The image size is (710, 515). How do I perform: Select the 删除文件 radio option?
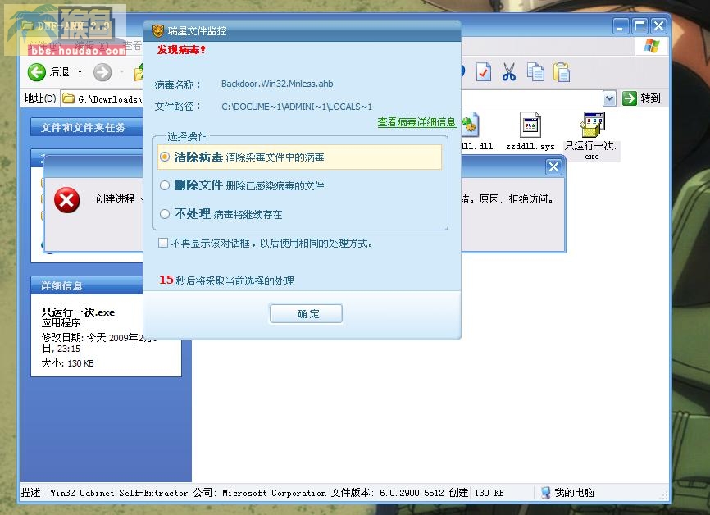(x=164, y=185)
